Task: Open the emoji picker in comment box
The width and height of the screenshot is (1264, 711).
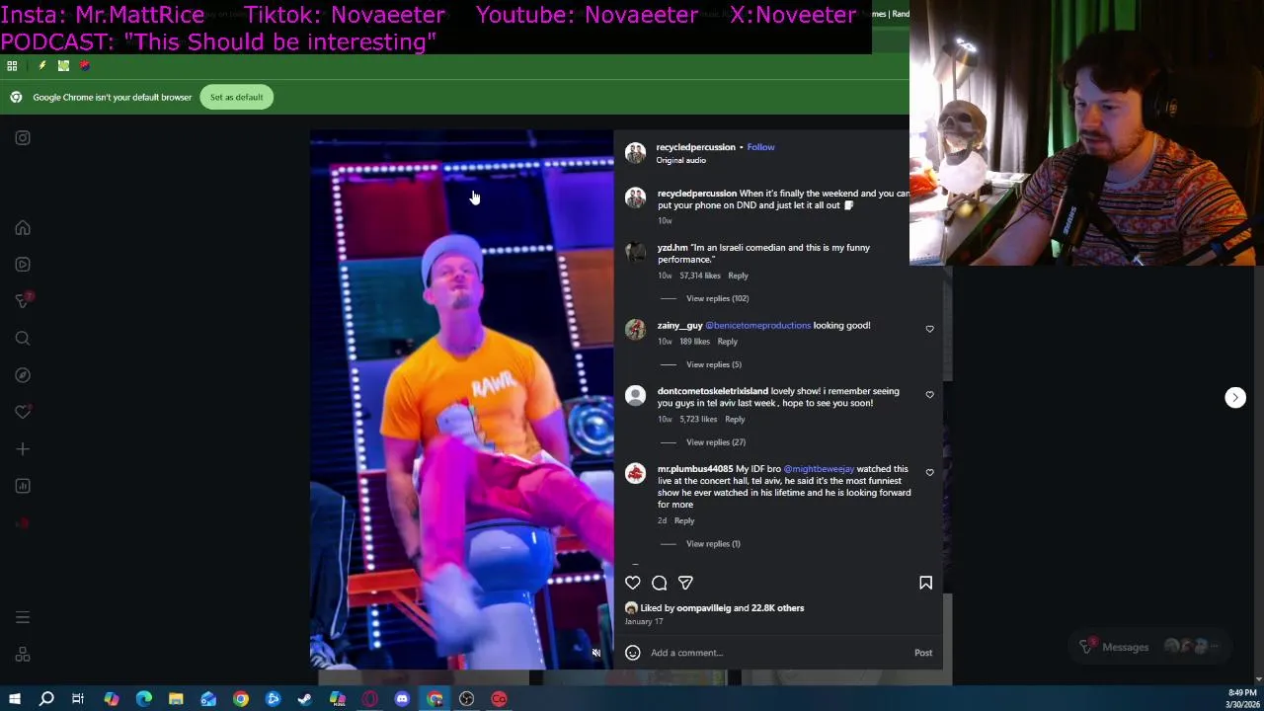Action: pos(633,653)
